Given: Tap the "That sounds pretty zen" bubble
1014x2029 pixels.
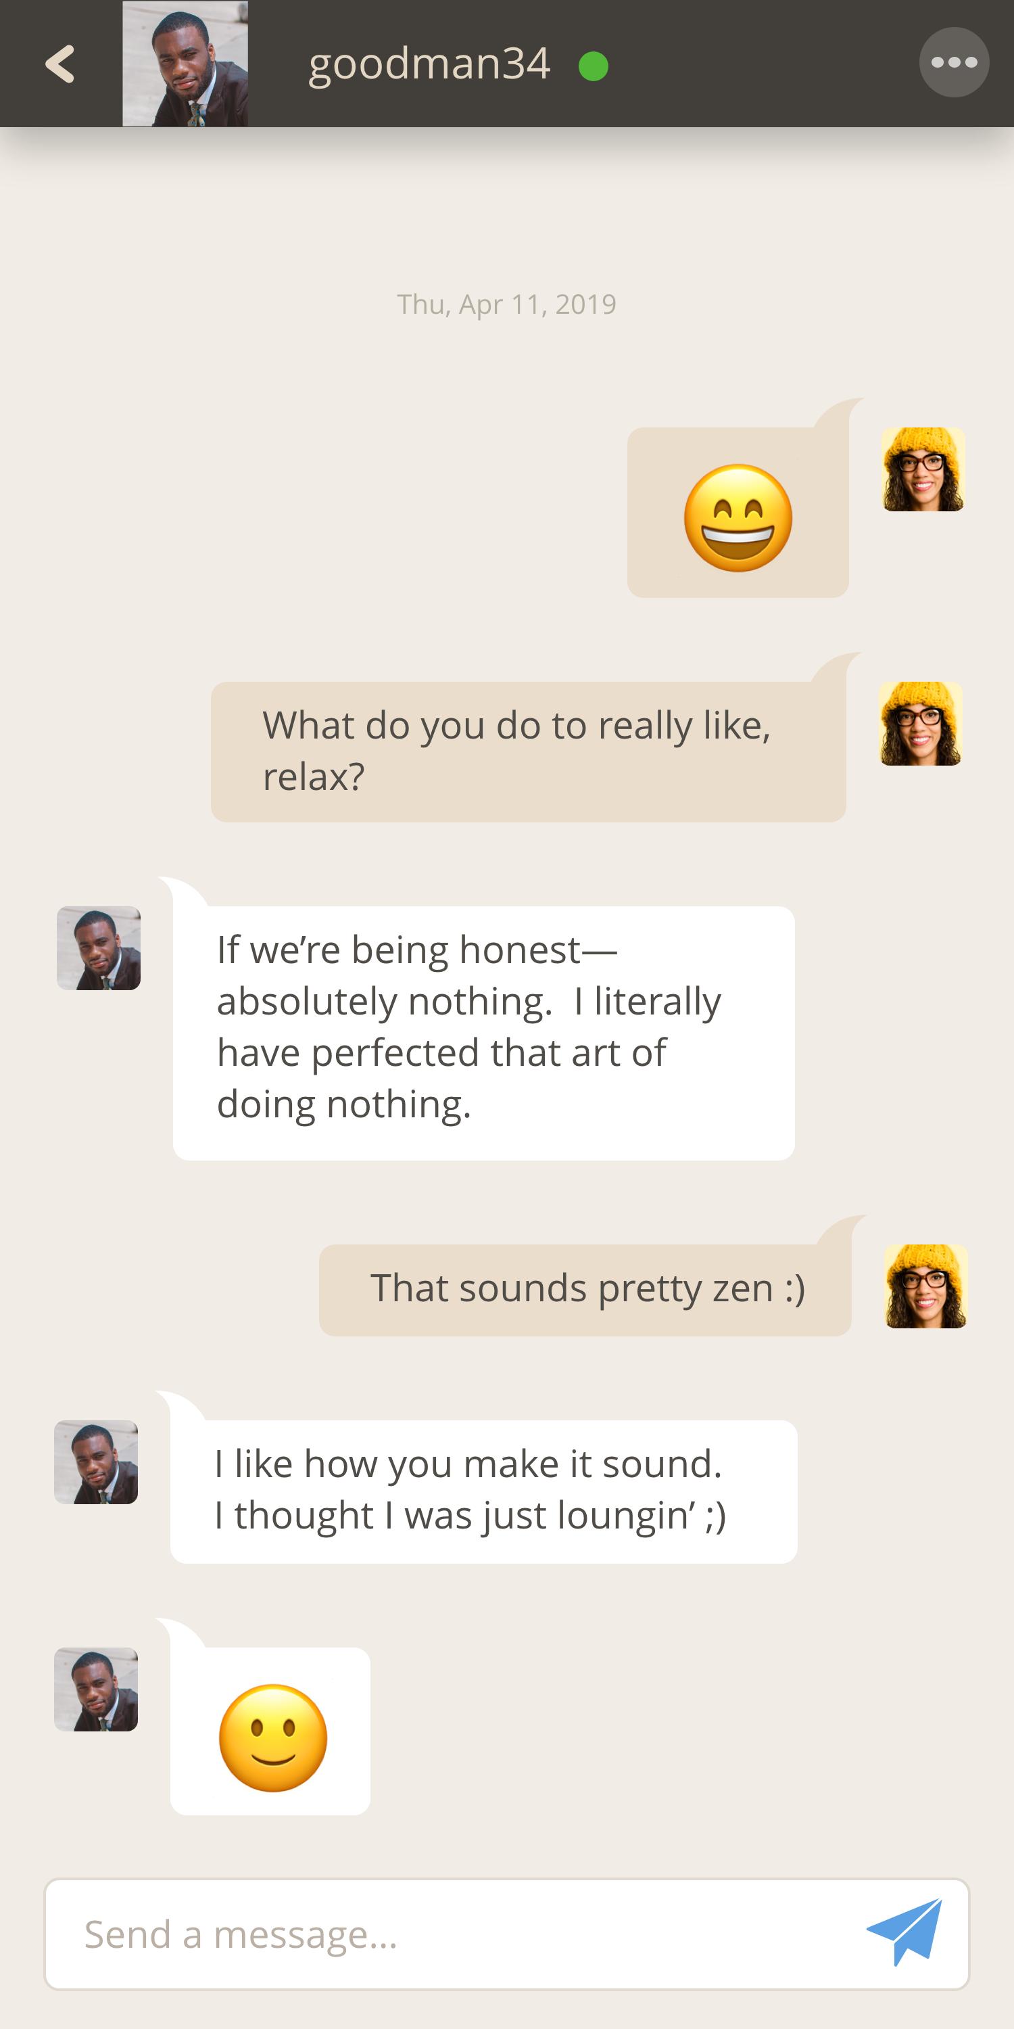Looking at the screenshot, I should tap(585, 1289).
